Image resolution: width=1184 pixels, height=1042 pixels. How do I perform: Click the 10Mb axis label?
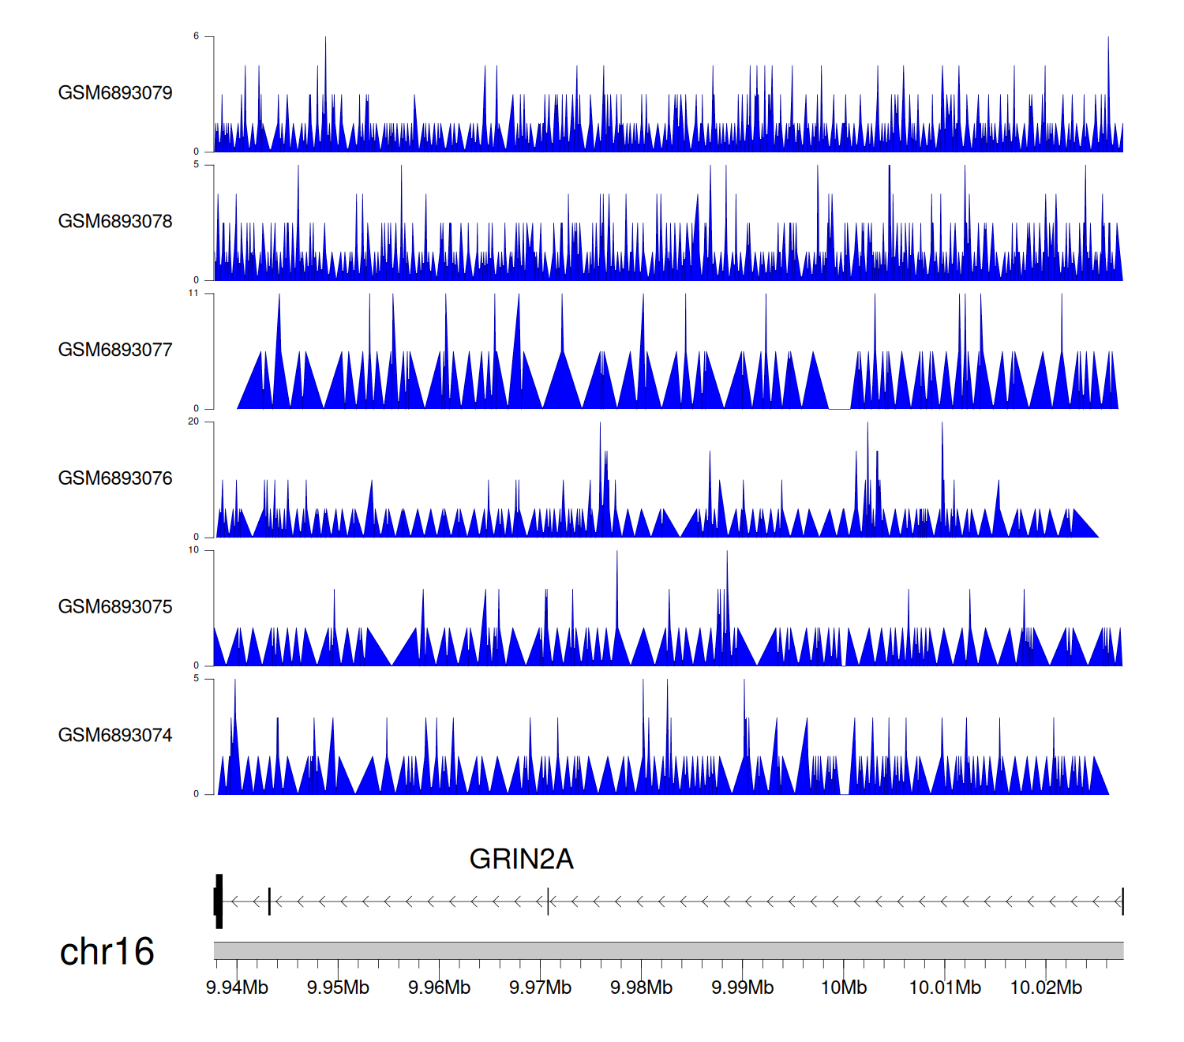(843, 988)
